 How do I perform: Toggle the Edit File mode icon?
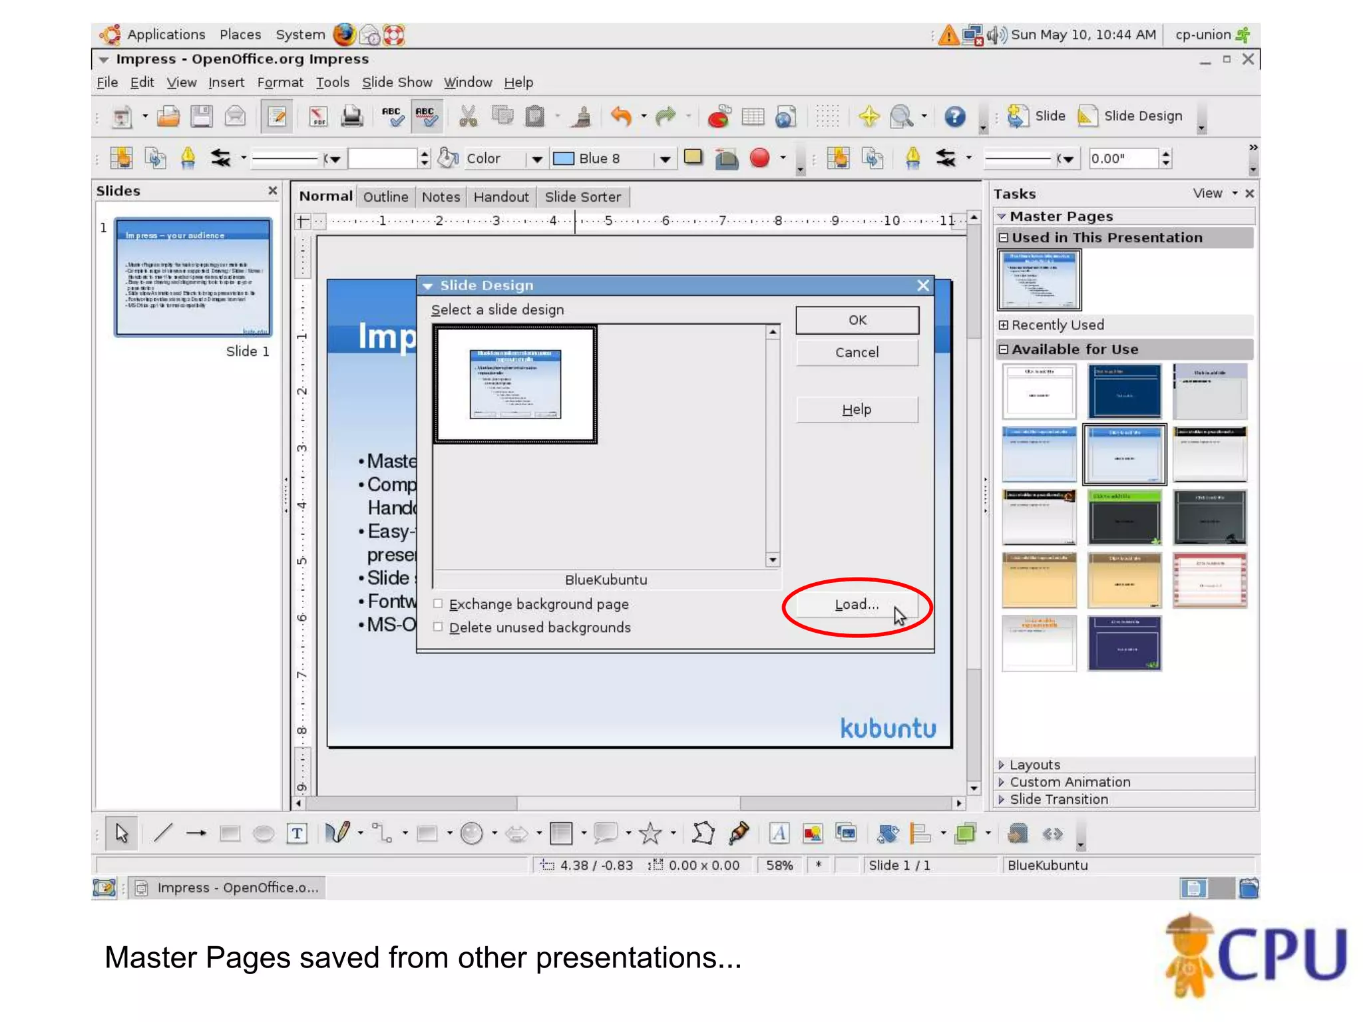[x=276, y=116]
